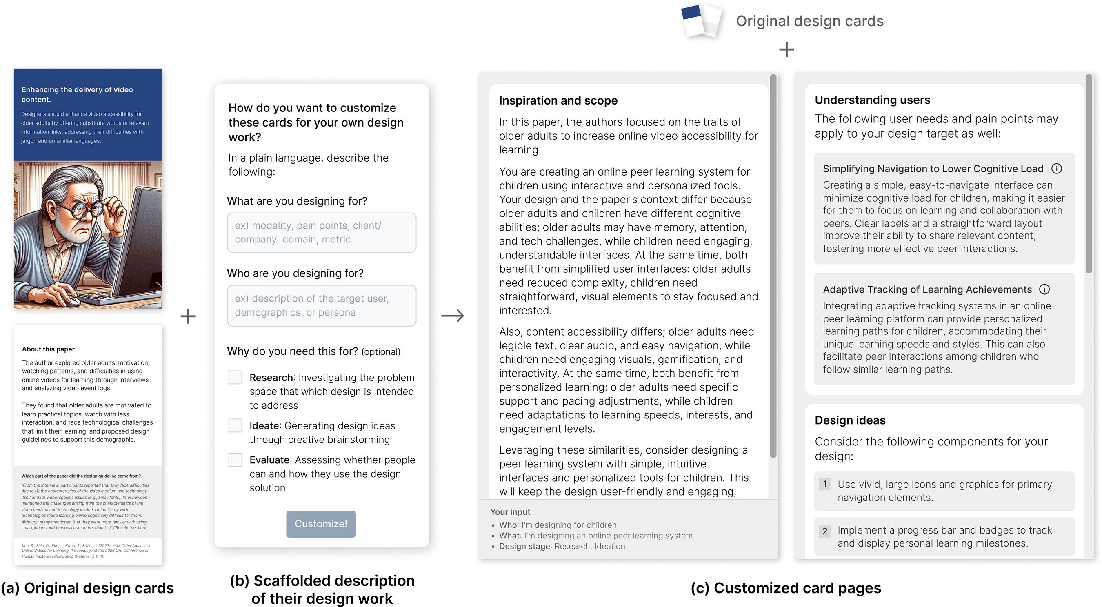Click the right arrow before customized pages
The width and height of the screenshot is (1102, 607).
tap(453, 316)
